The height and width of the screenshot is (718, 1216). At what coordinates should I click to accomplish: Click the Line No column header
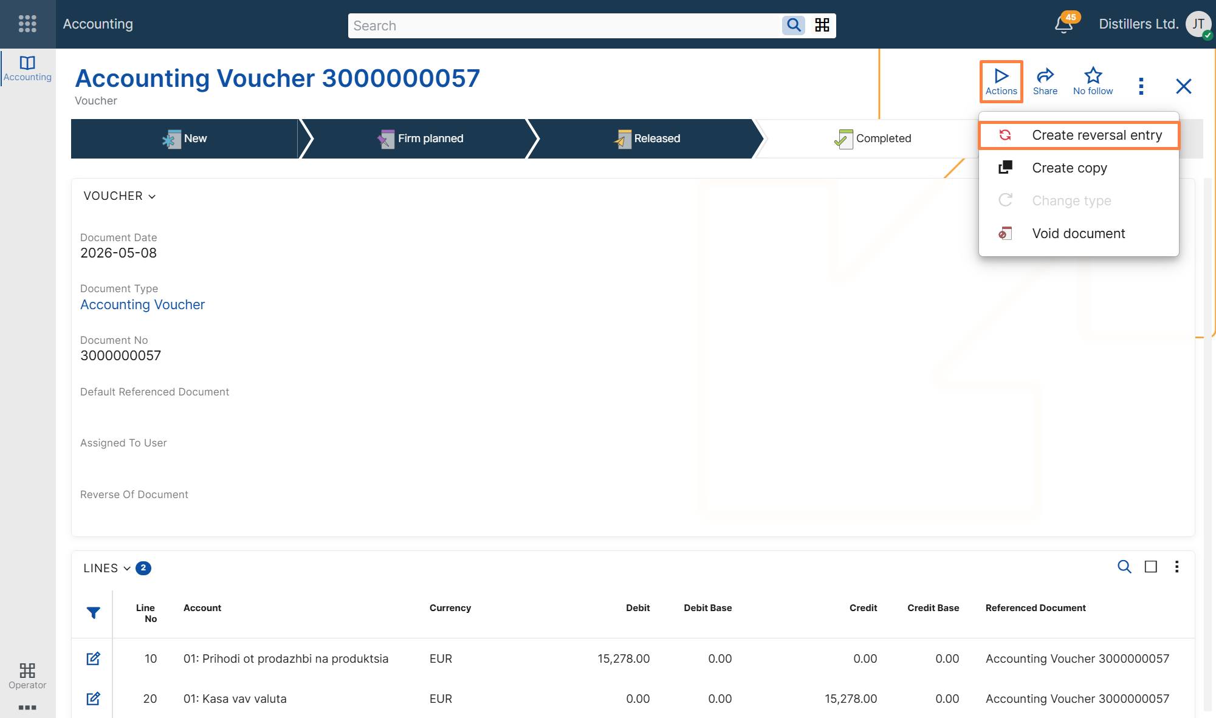click(x=146, y=613)
